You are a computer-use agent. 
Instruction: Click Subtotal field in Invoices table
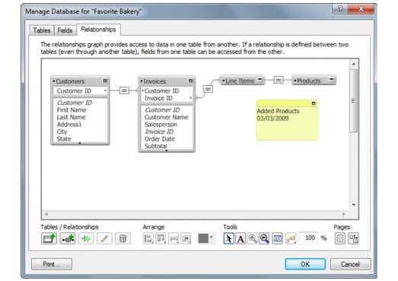tap(155, 147)
